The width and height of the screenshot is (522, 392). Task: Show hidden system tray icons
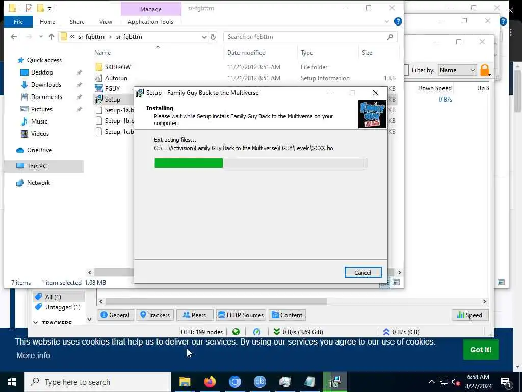[431, 382]
